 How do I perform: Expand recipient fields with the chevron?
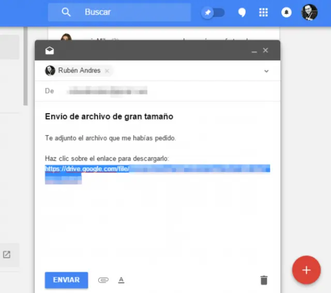pos(266,71)
